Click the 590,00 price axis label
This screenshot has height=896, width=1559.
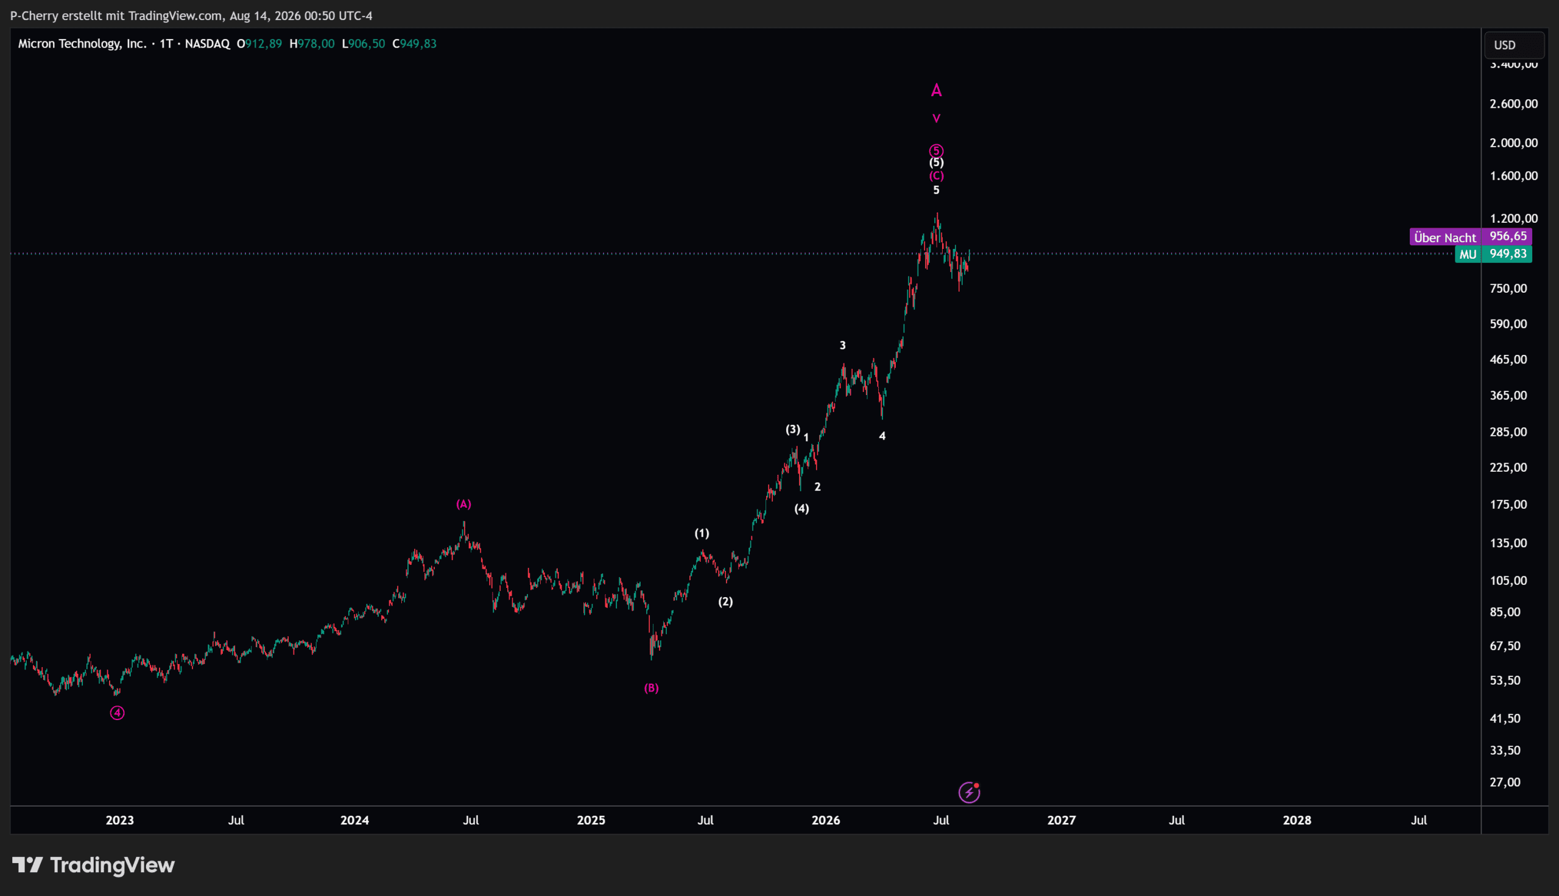coord(1508,324)
